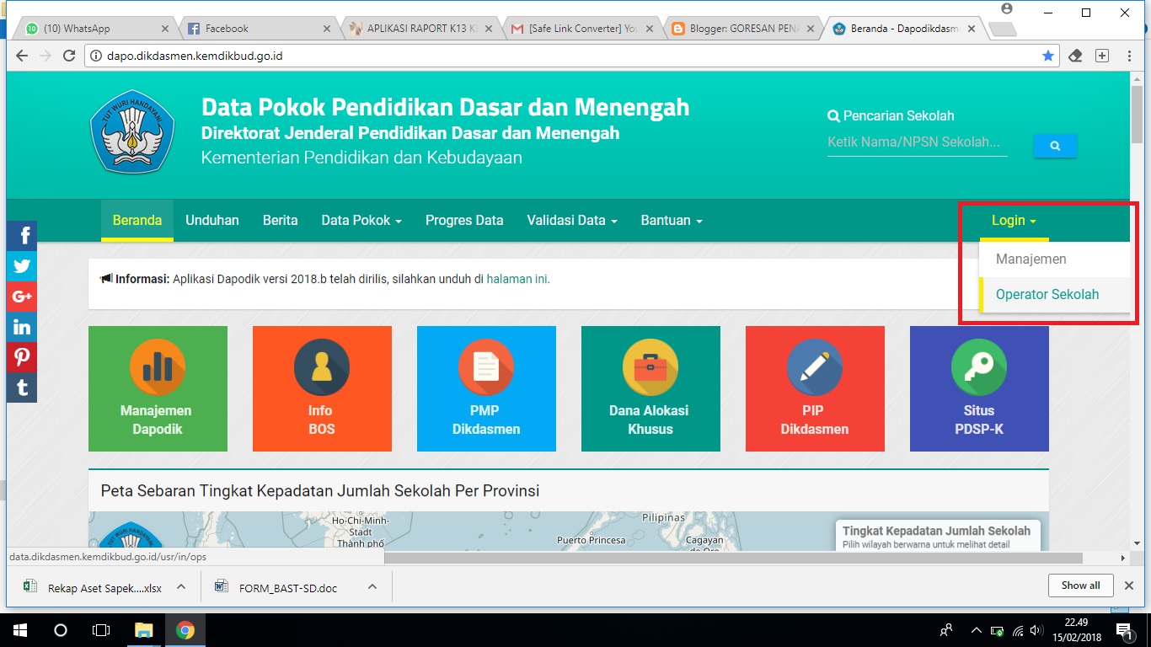This screenshot has height=647, width=1151.
Task: Click the eraser extension icon
Action: 1074,56
